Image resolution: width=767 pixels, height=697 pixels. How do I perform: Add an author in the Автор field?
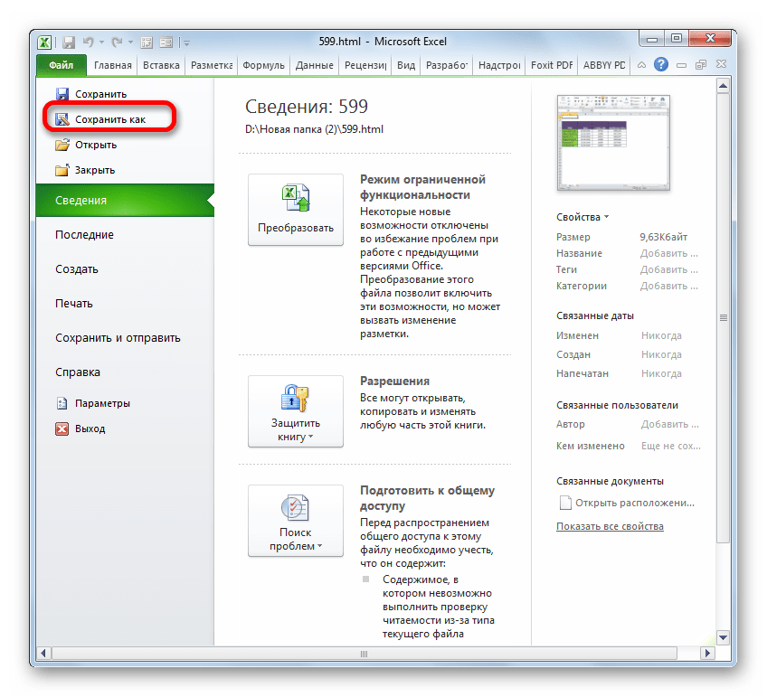669,424
